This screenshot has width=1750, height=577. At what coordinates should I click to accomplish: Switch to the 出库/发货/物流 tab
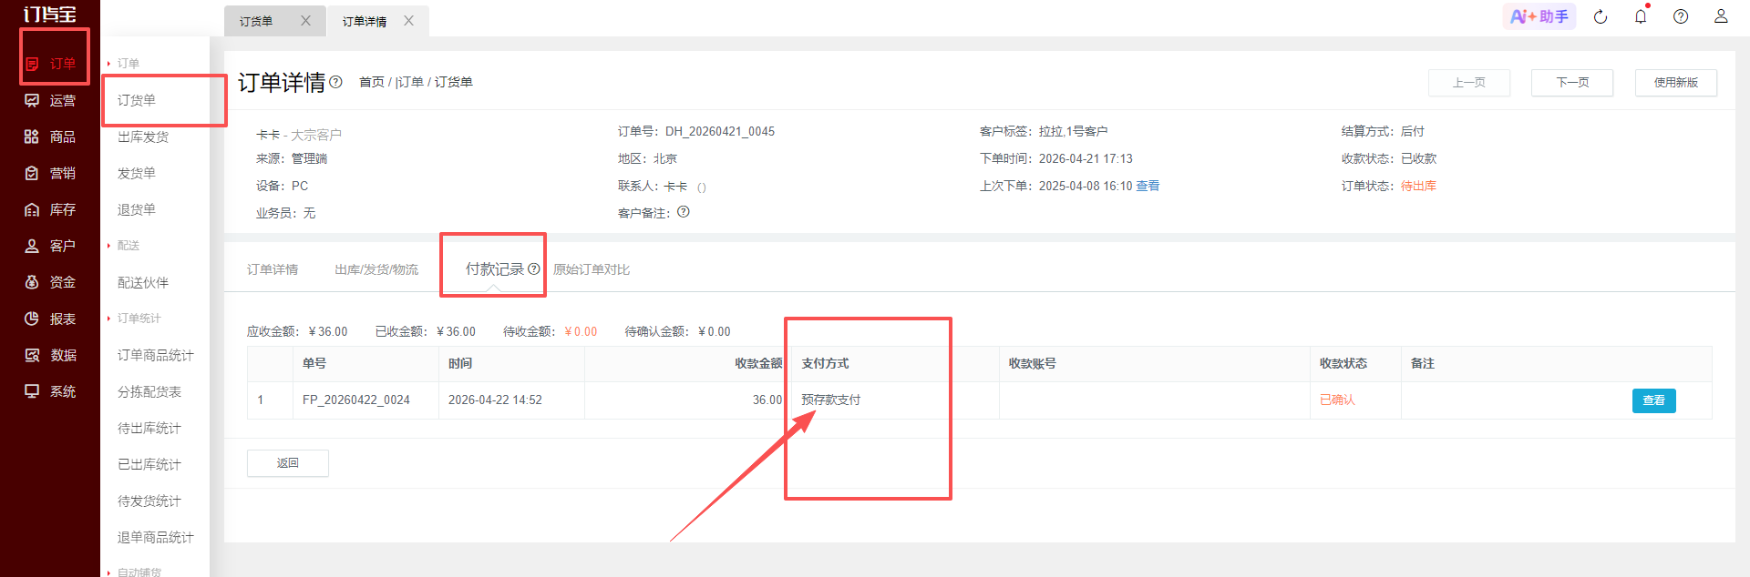(x=376, y=269)
